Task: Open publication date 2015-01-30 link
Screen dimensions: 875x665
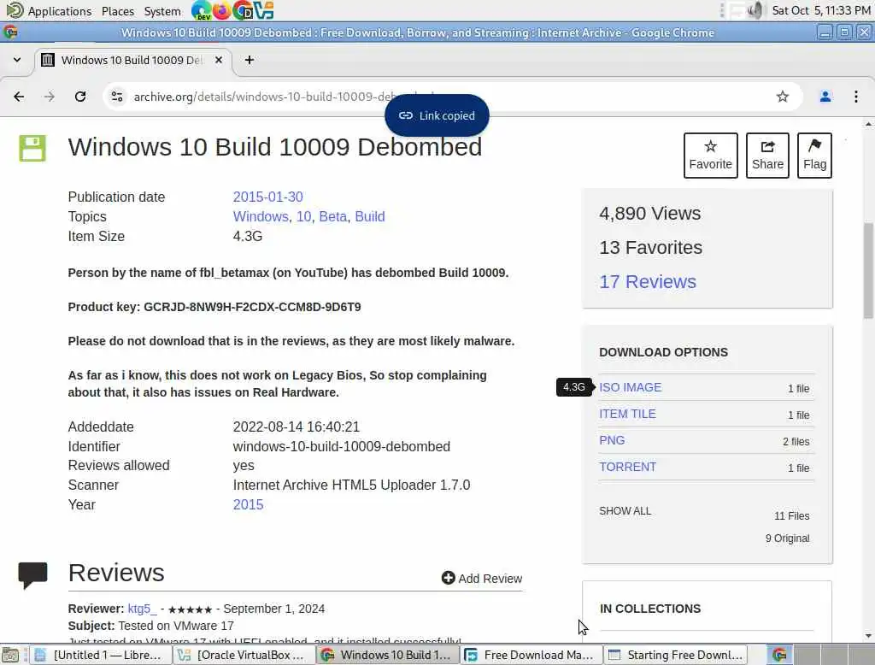Action: [267, 197]
